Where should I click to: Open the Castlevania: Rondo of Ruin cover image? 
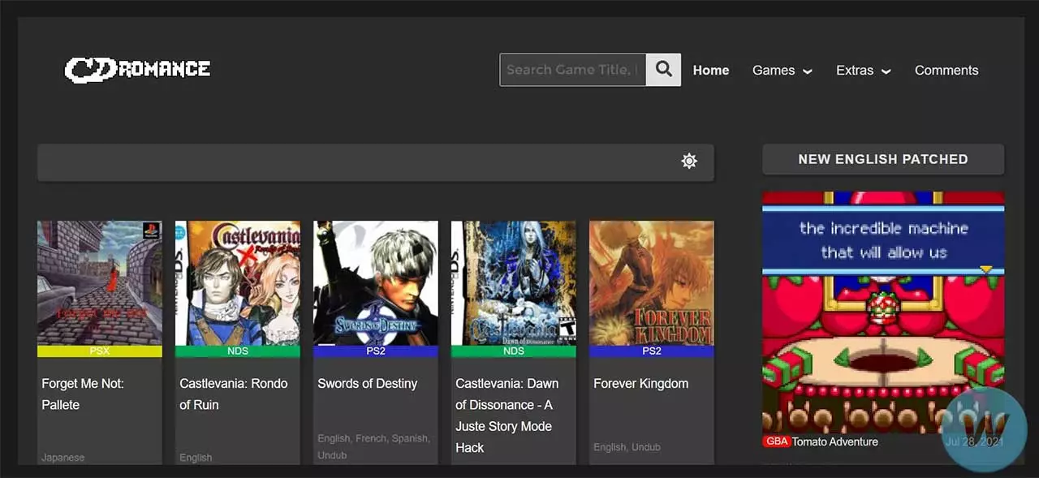238,283
